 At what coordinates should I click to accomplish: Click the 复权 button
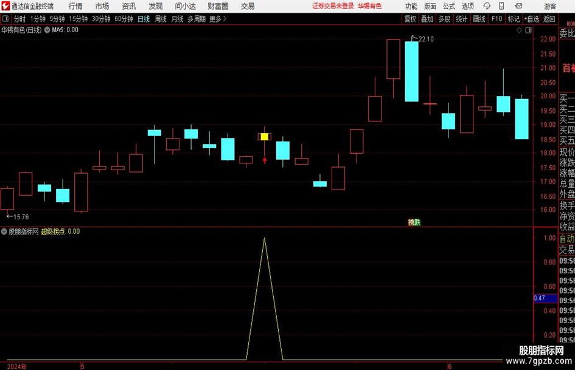410,19
